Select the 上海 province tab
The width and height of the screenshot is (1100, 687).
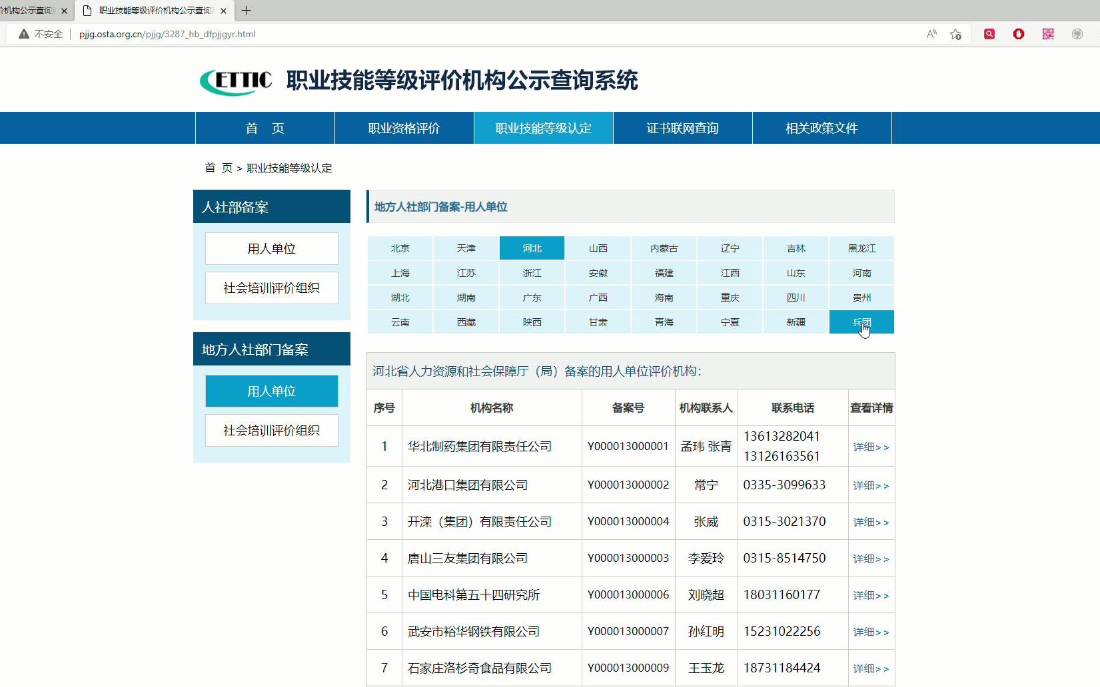(400, 273)
